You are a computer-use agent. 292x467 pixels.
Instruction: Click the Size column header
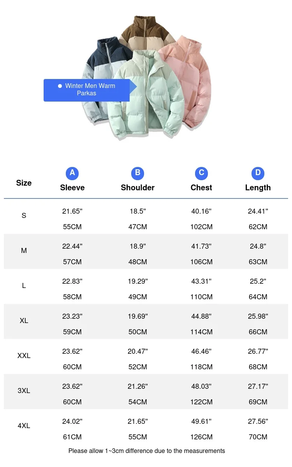click(x=24, y=183)
